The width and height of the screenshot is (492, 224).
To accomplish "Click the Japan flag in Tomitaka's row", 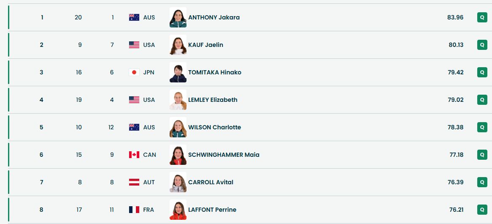I will coord(134,72).
